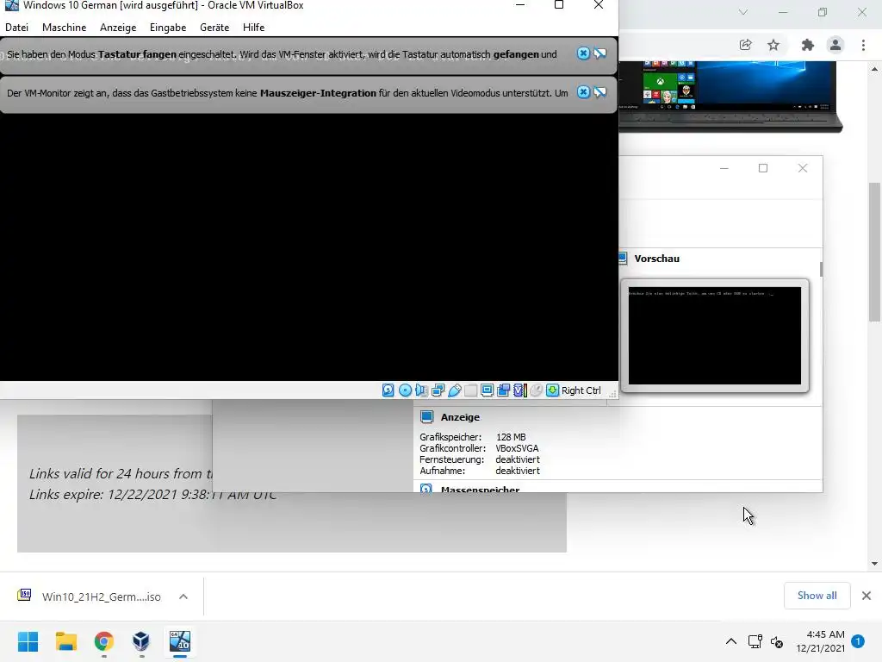This screenshot has height=662, width=882.
Task: Click the Vorschau section header
Action: [x=656, y=259]
